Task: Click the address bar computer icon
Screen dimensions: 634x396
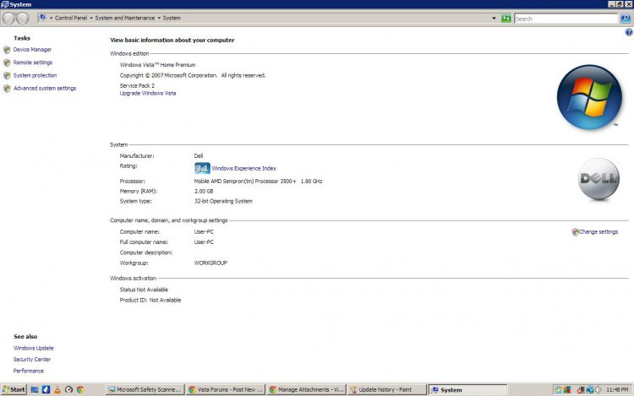Action: tap(42, 18)
